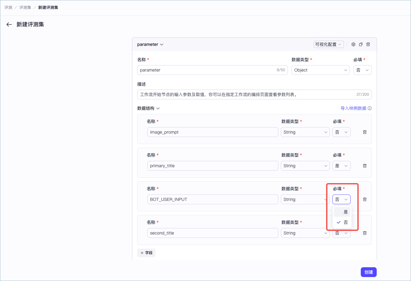
Task: Select 否 in the open dropdown list
Action: click(x=342, y=222)
